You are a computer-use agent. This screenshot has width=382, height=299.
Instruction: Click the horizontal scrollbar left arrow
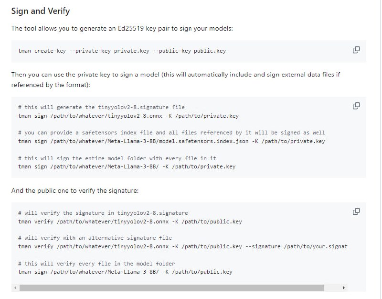(15, 288)
